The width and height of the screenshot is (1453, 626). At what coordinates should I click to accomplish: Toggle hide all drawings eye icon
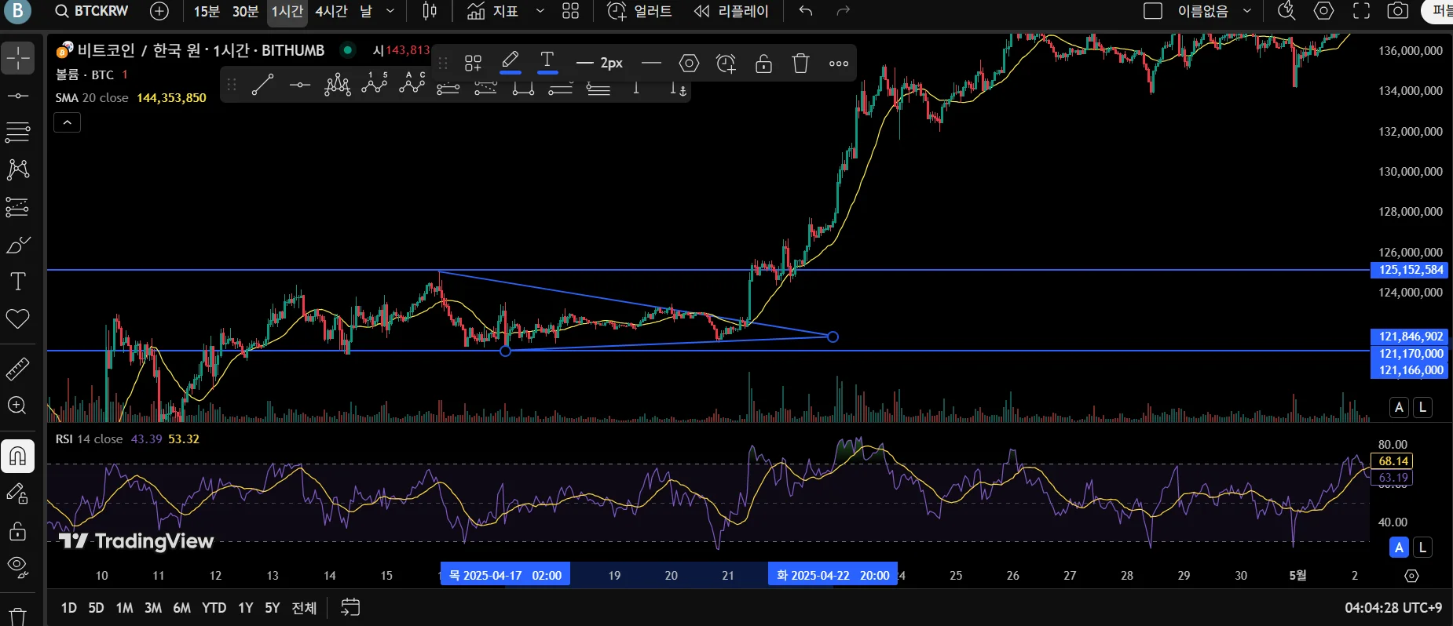click(x=17, y=566)
